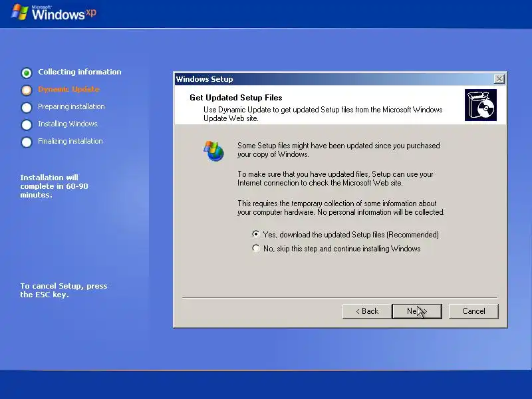Click the Get Updated Setup Files heading

(x=236, y=98)
